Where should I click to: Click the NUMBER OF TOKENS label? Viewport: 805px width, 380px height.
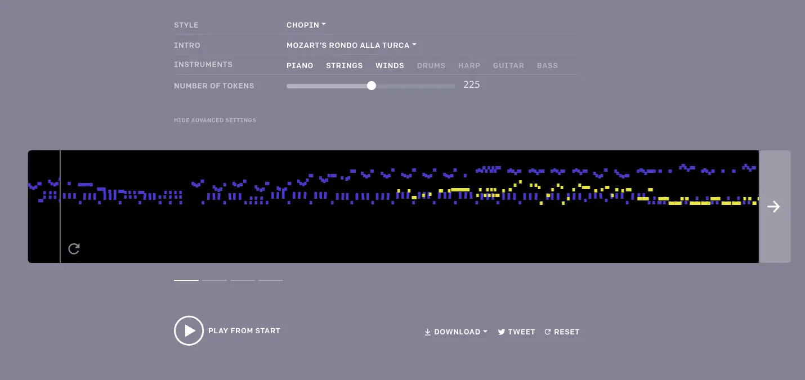(214, 86)
